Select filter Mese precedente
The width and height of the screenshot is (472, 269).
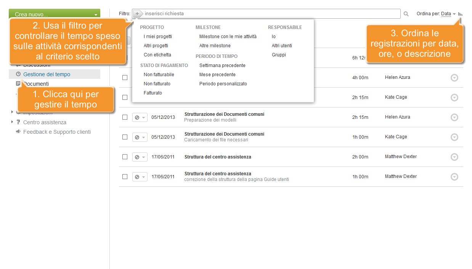[217, 75]
